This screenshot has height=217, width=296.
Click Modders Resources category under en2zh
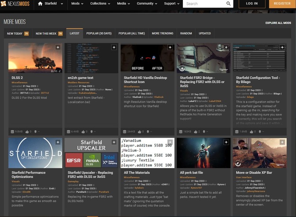point(79,82)
